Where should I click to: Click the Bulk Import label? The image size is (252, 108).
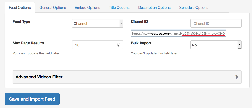tap(141, 43)
